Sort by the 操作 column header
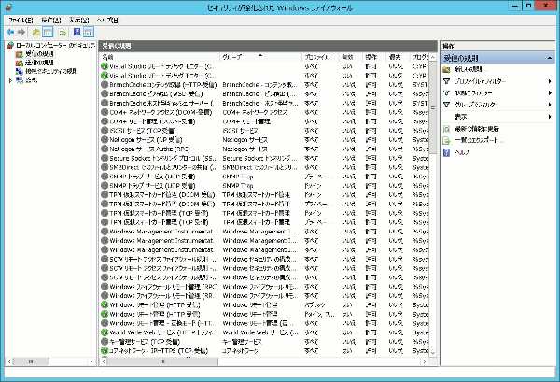 pyautogui.click(x=374, y=57)
